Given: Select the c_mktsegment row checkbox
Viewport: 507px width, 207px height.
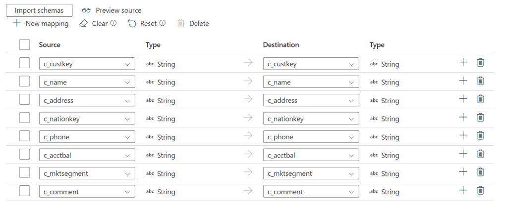Looking at the screenshot, I should point(25,172).
